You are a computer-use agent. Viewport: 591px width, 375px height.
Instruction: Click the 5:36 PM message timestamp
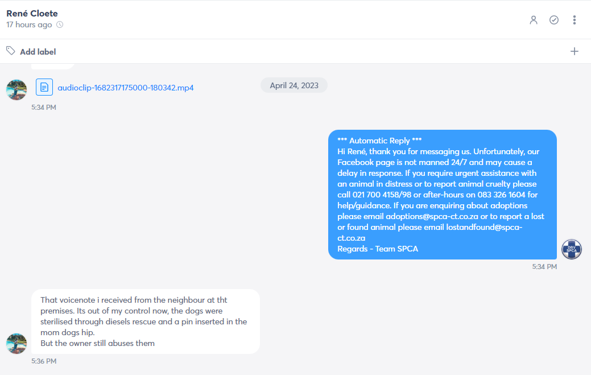pyautogui.click(x=44, y=361)
